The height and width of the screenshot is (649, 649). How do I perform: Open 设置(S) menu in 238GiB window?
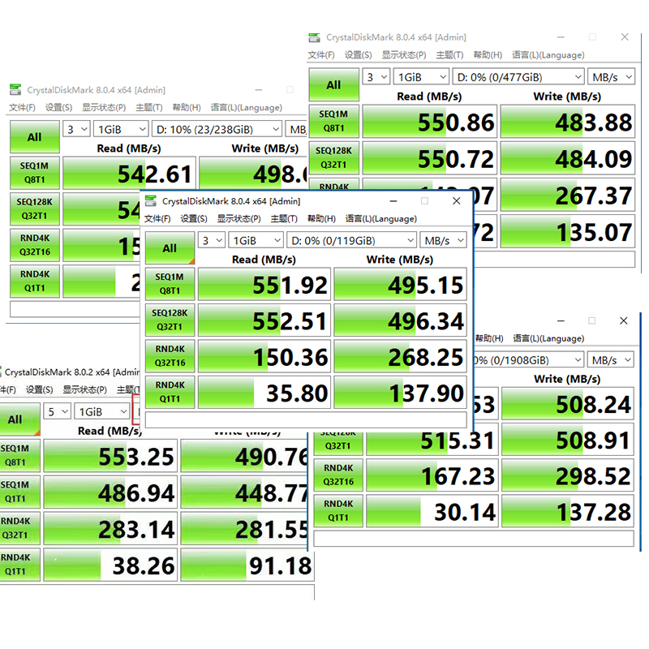coord(58,108)
